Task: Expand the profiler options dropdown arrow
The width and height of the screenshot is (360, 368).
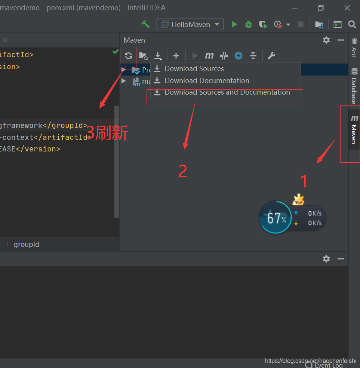Action: tap(288, 24)
